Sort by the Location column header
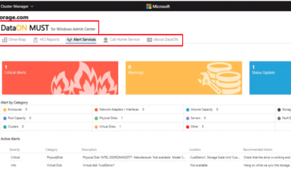 tap(195, 150)
